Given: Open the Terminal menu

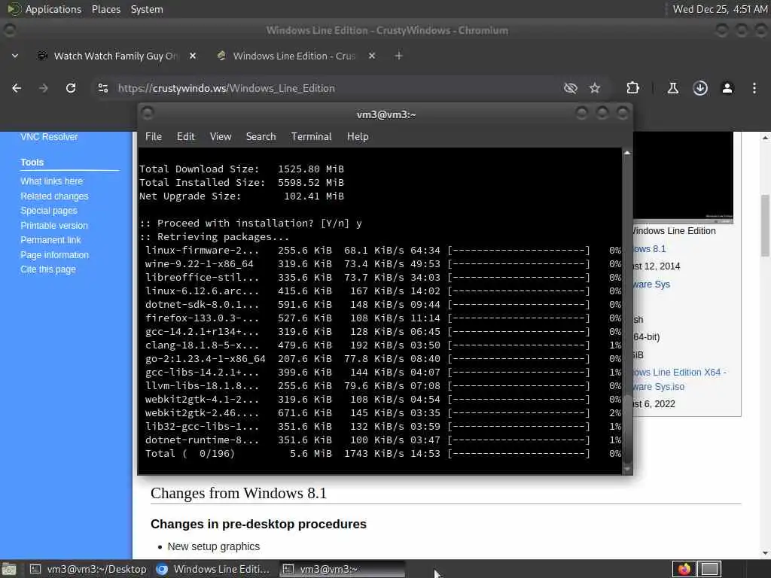Looking at the screenshot, I should pos(311,137).
